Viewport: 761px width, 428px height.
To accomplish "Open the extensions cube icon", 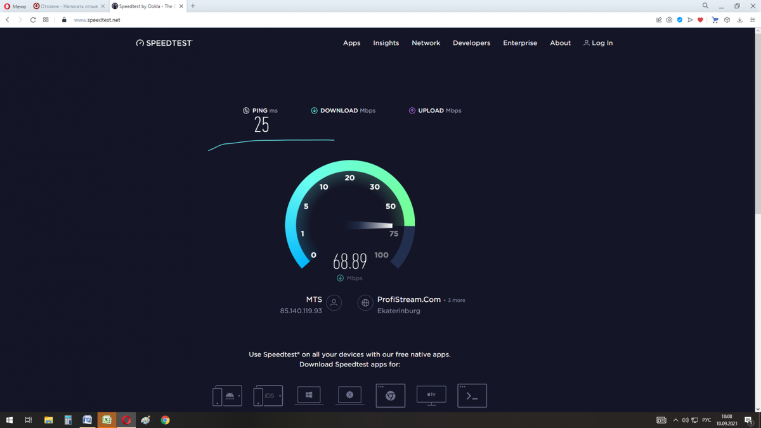I will click(727, 20).
